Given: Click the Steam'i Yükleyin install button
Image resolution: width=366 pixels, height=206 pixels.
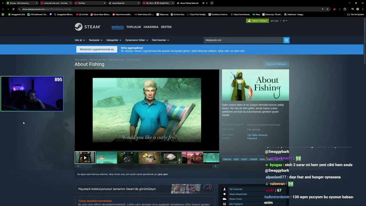Looking at the screenshot, I should point(257,21).
